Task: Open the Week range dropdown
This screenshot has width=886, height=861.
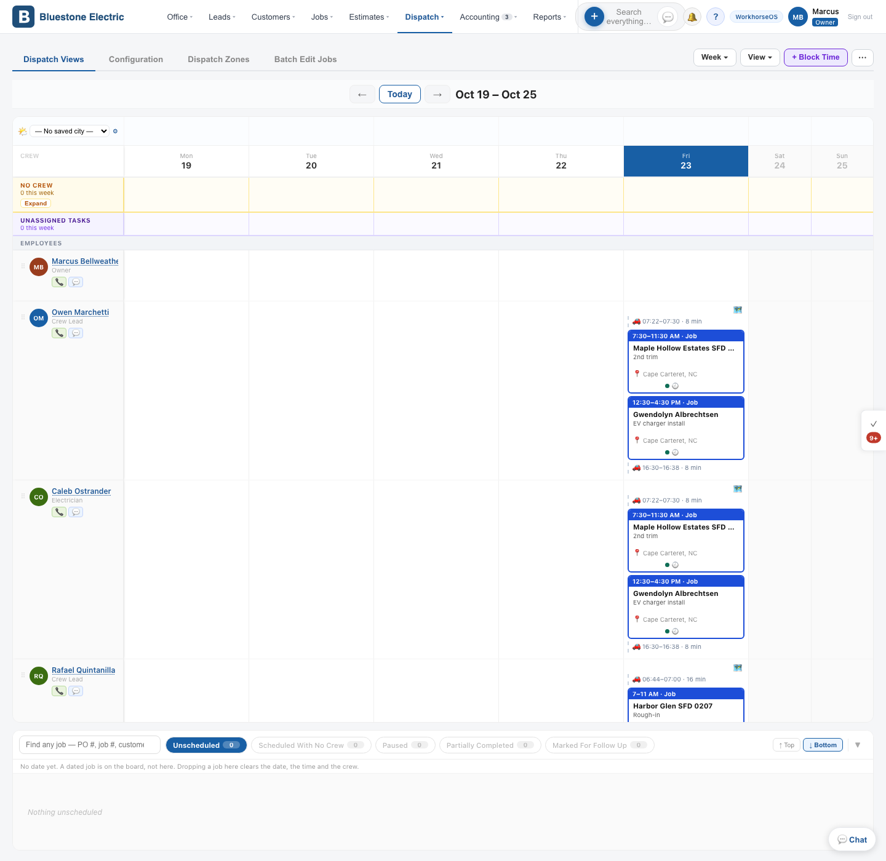Action: coord(715,57)
